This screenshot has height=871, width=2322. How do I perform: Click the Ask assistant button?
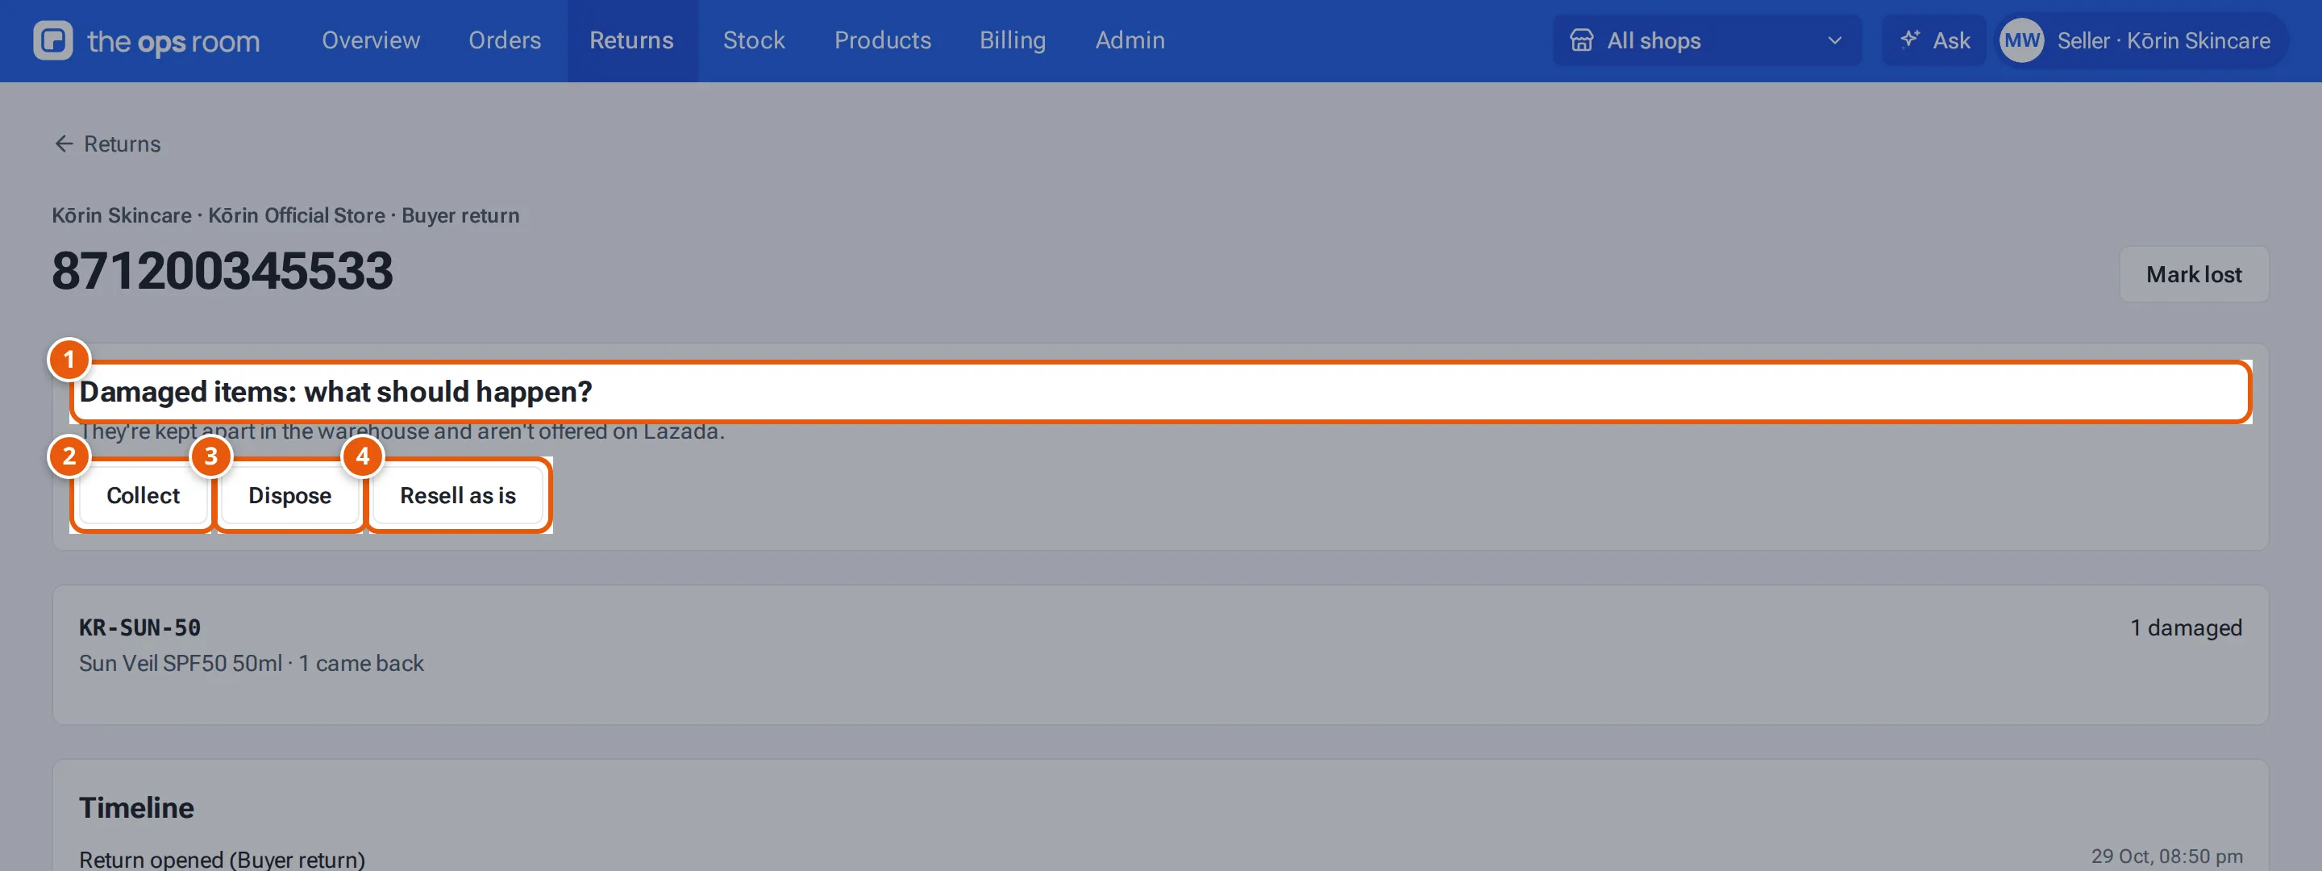tap(1933, 40)
